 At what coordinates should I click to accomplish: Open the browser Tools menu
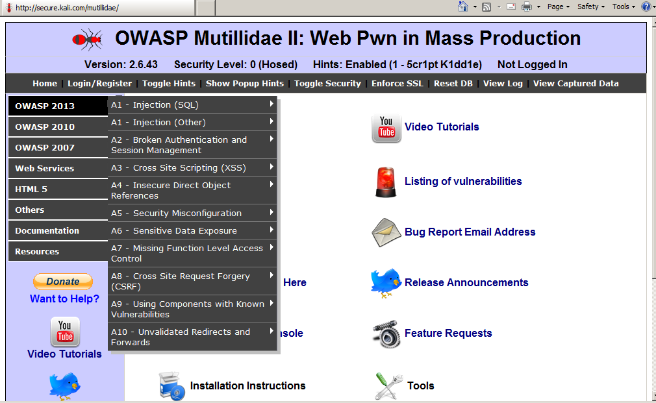(624, 6)
